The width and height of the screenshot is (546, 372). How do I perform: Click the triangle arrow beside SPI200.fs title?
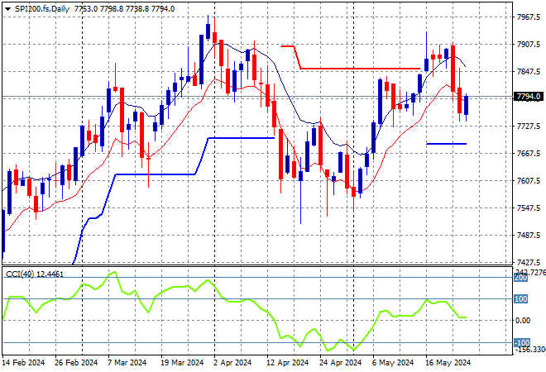pos(7,8)
